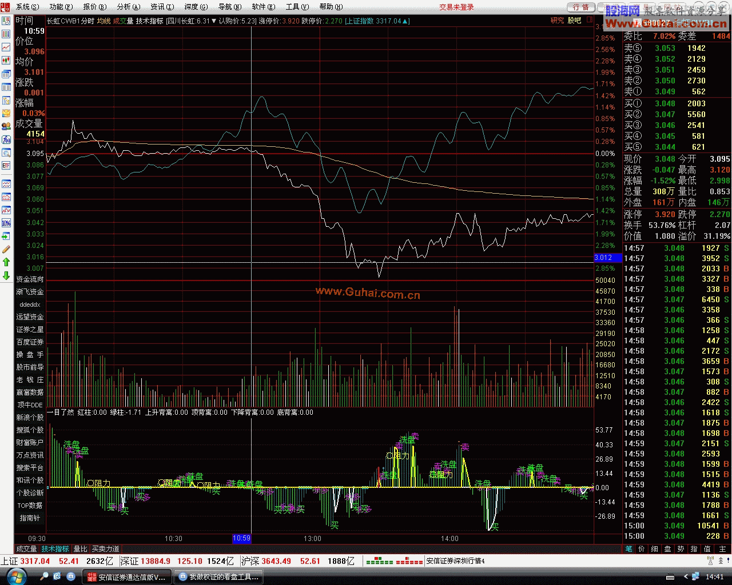Screen dimensions: 732x585
Task: Click the quote list icon at sidebar top
Action: point(6,21)
